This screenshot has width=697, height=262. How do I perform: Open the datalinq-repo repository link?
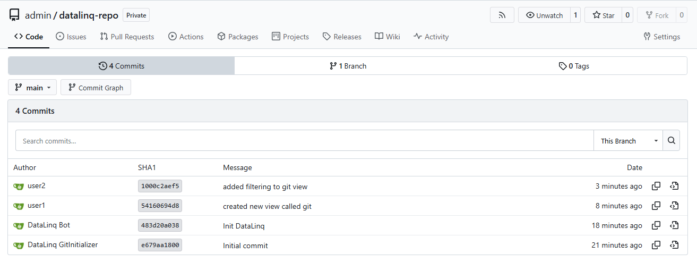89,15
